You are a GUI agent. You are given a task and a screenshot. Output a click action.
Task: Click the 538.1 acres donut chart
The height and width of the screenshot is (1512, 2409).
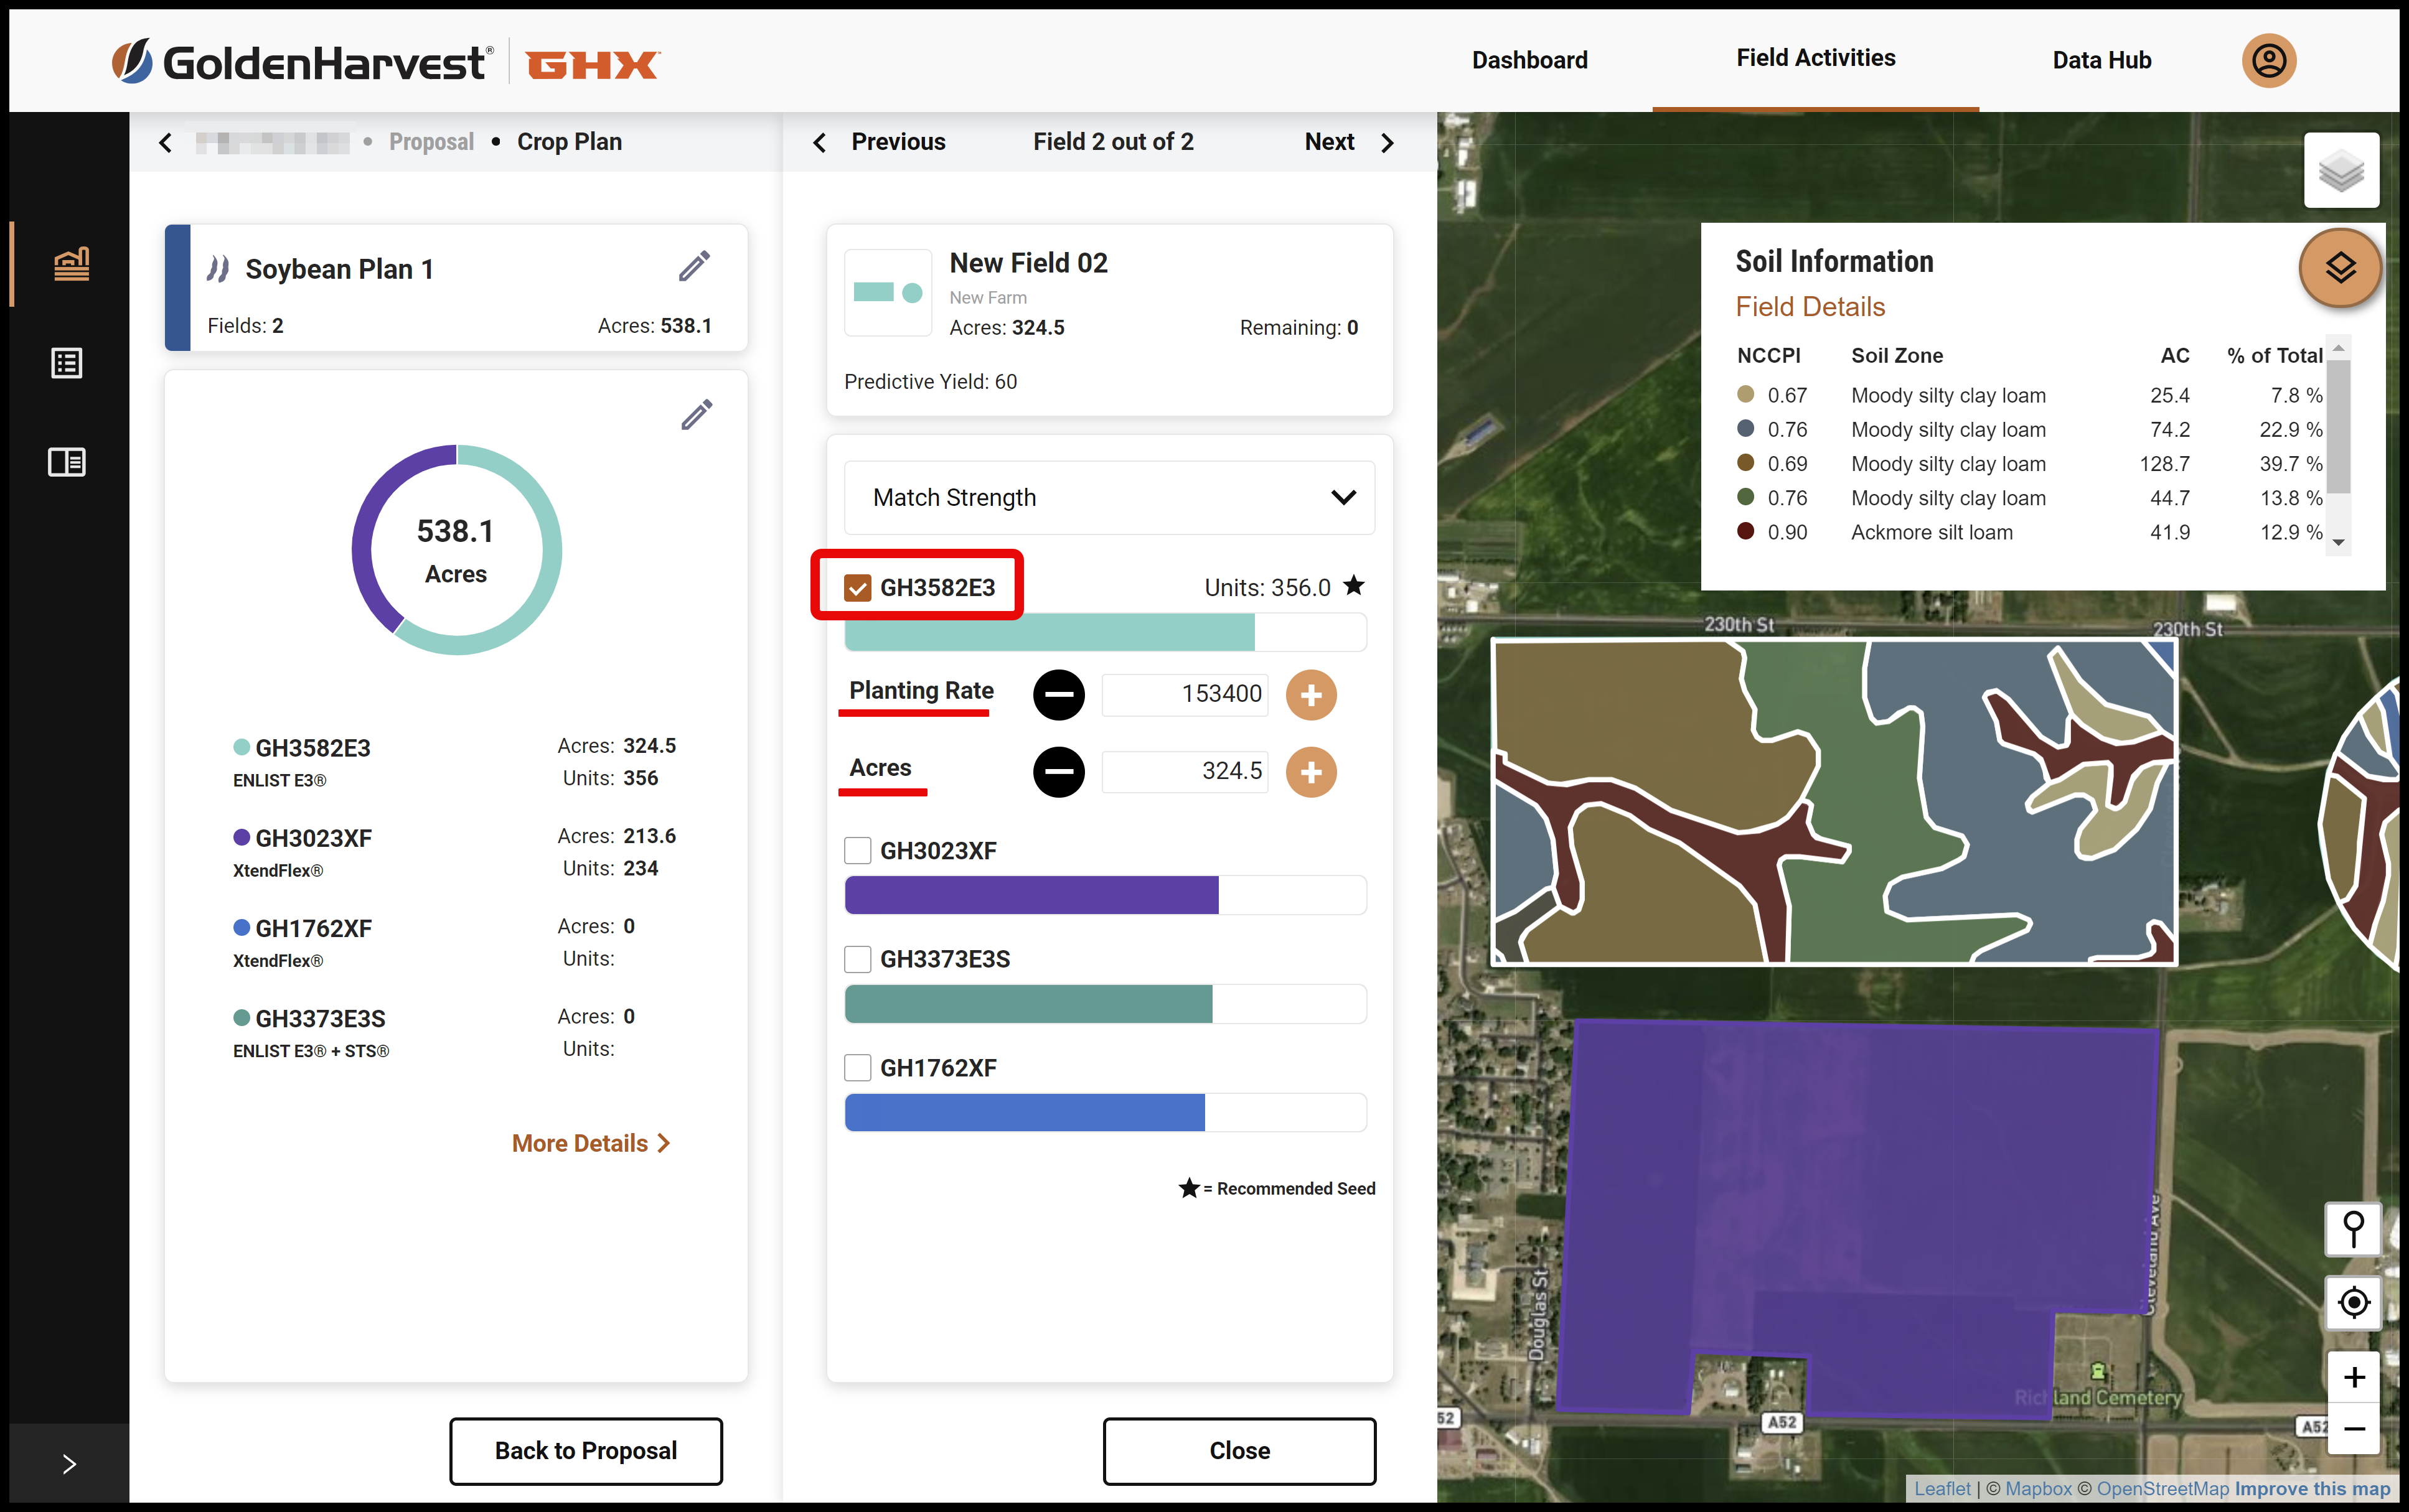(456, 550)
